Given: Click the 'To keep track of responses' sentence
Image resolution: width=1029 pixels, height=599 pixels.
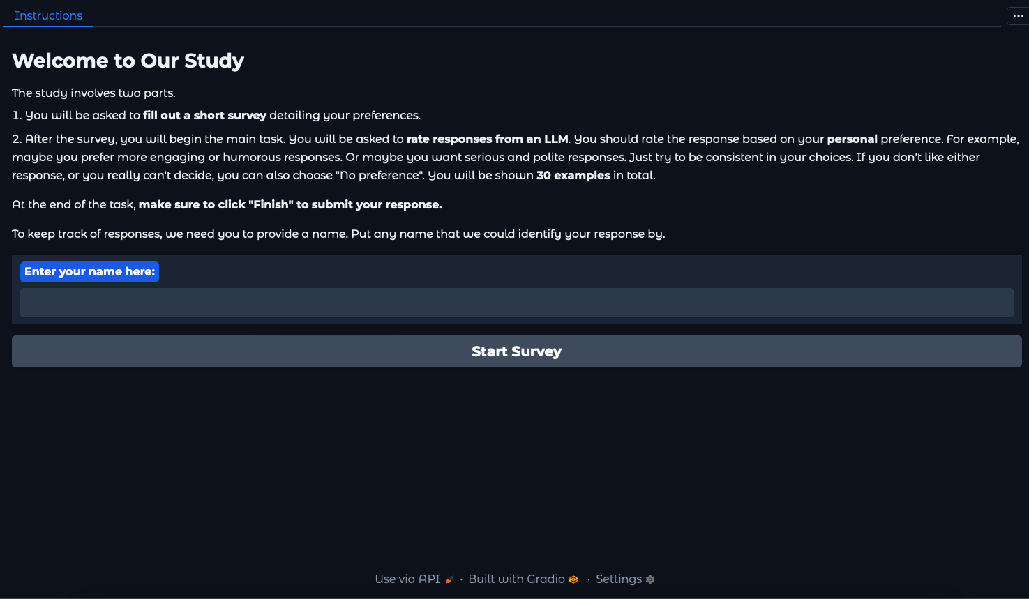Looking at the screenshot, I should pyautogui.click(x=338, y=234).
